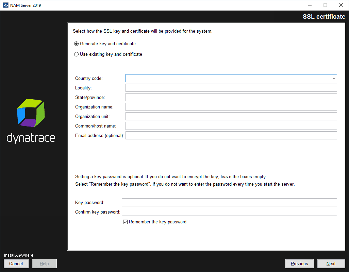
Task: Click the Help button
Action: click(x=44, y=264)
